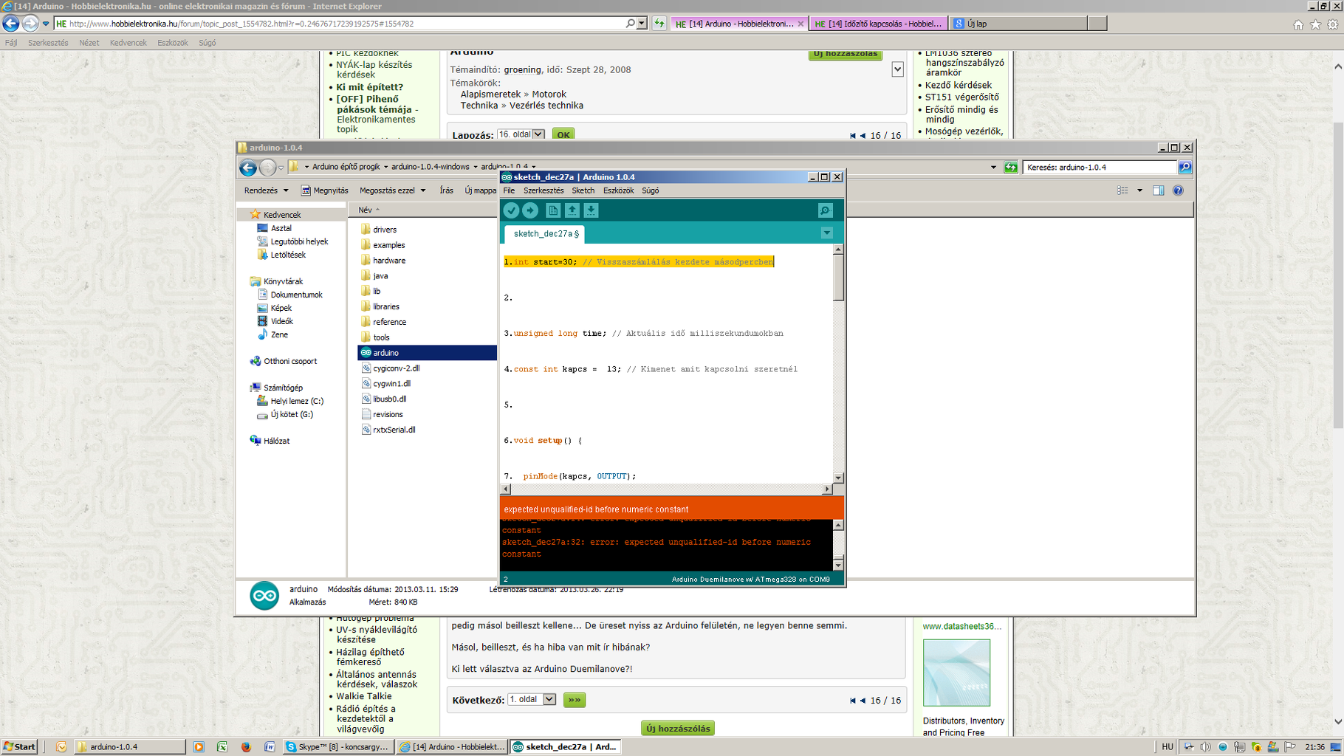Viewport: 1344px width, 756px height.
Task: Open the Explorer address history dropdown arrow
Action: coord(993,168)
